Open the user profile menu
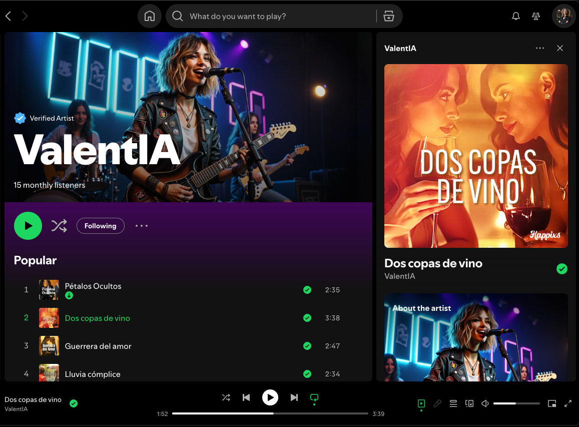 coord(564,16)
